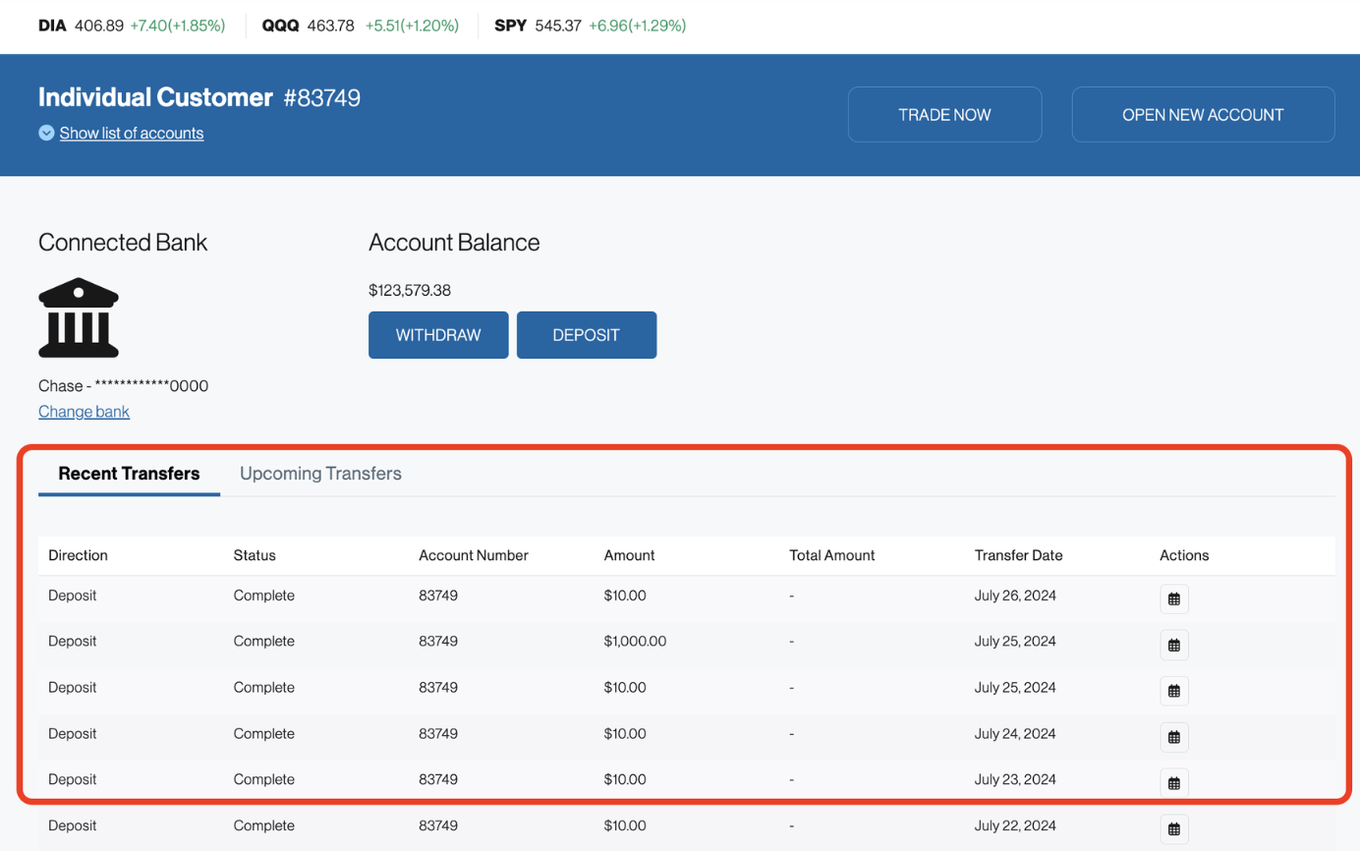1360x851 pixels.
Task: Click the connected bank building icon
Action: pos(79,317)
